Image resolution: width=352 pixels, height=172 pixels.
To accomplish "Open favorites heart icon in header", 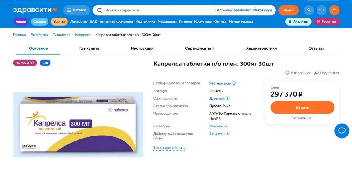I will pyautogui.click(x=321, y=10).
